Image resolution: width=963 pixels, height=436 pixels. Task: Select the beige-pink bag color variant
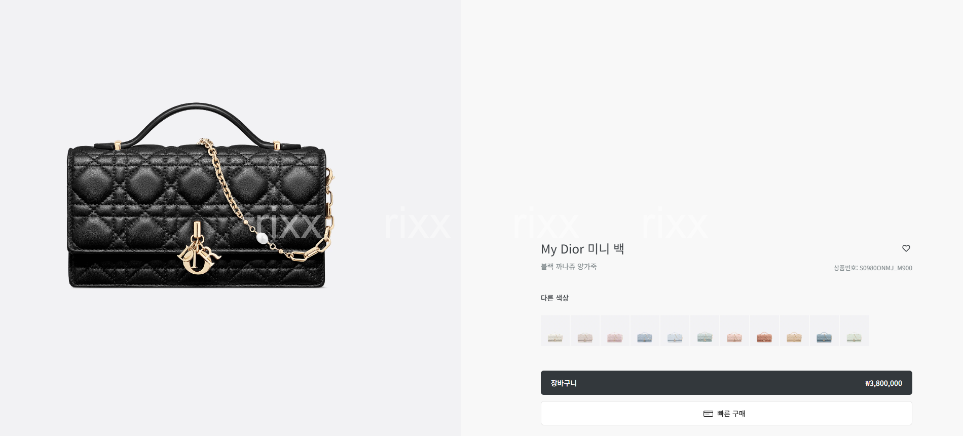[x=585, y=331]
